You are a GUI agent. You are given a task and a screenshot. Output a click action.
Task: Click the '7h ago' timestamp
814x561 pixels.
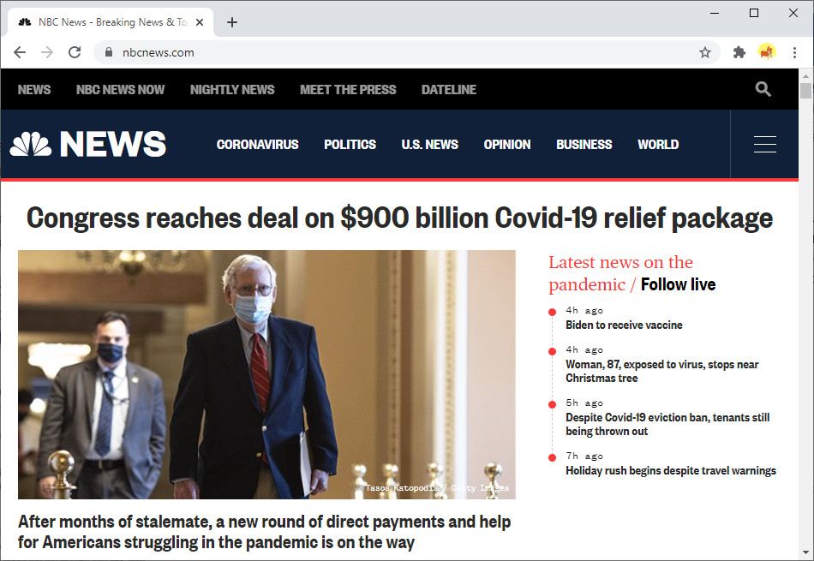(x=584, y=457)
